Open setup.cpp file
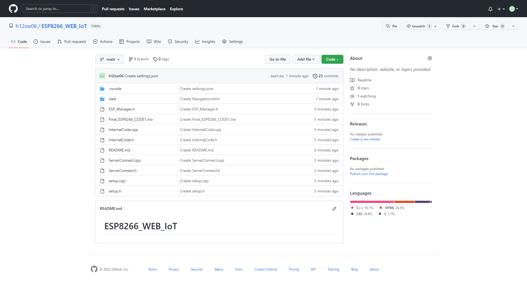Viewport: 527px width, 286px height. click(x=117, y=181)
